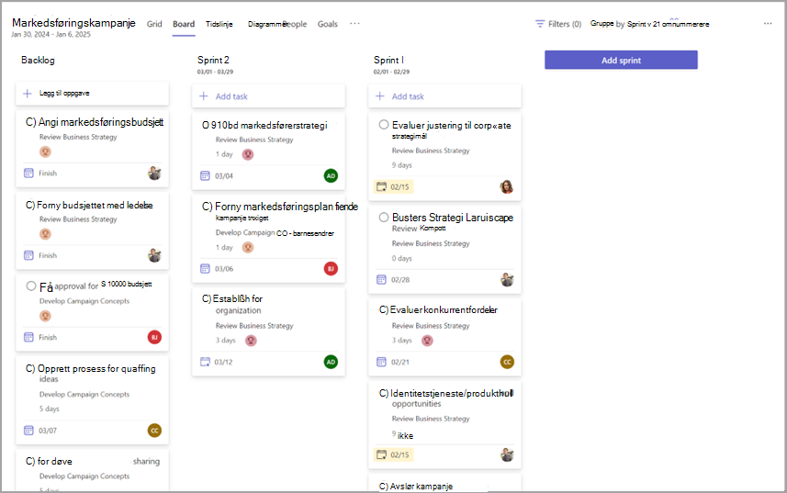This screenshot has width=787, height=493.
Task: Open more views ellipsis next to Goals
Action: (354, 24)
